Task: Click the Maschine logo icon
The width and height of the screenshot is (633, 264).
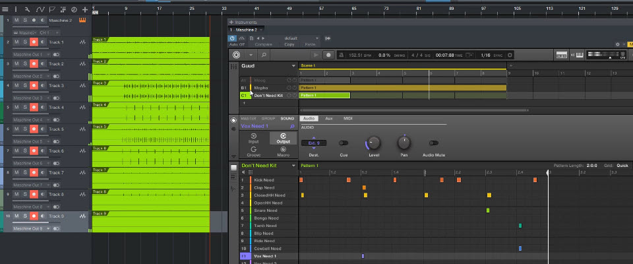Action: [x=237, y=55]
